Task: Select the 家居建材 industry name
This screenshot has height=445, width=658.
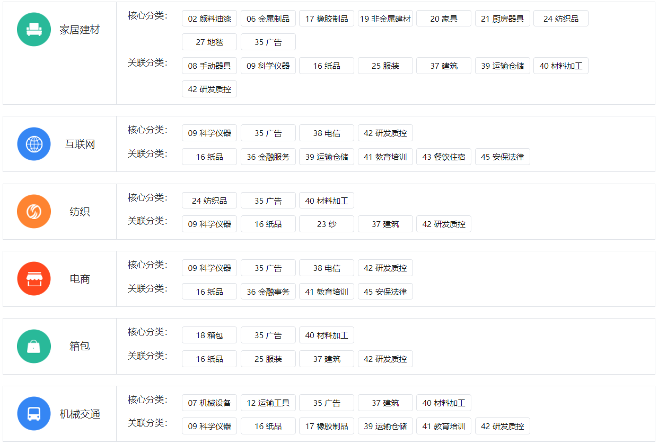Action: (x=80, y=30)
